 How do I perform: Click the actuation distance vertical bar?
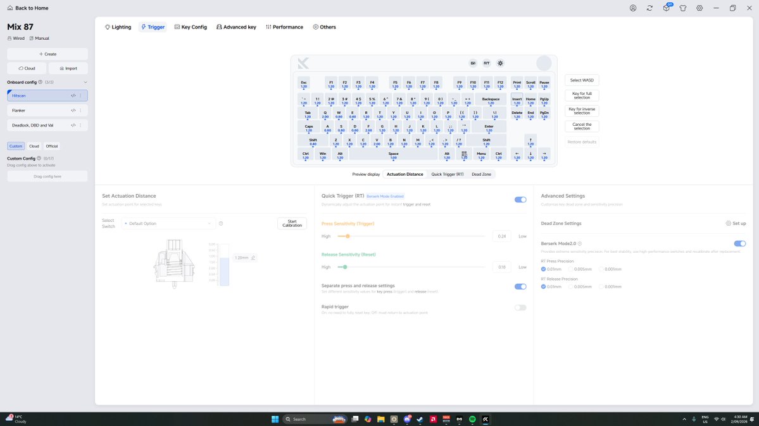[223, 265]
